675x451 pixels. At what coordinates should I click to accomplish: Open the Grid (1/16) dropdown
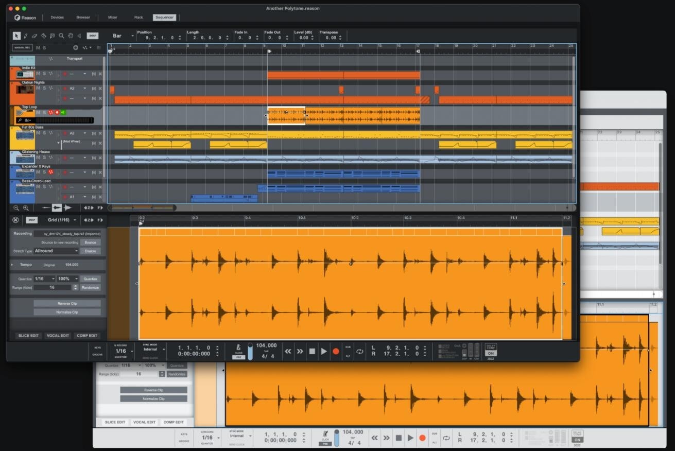pyautogui.click(x=62, y=220)
